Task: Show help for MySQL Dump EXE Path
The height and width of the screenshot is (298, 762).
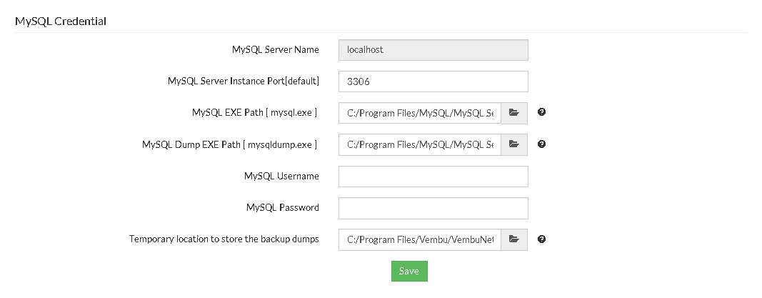Action: (x=542, y=144)
